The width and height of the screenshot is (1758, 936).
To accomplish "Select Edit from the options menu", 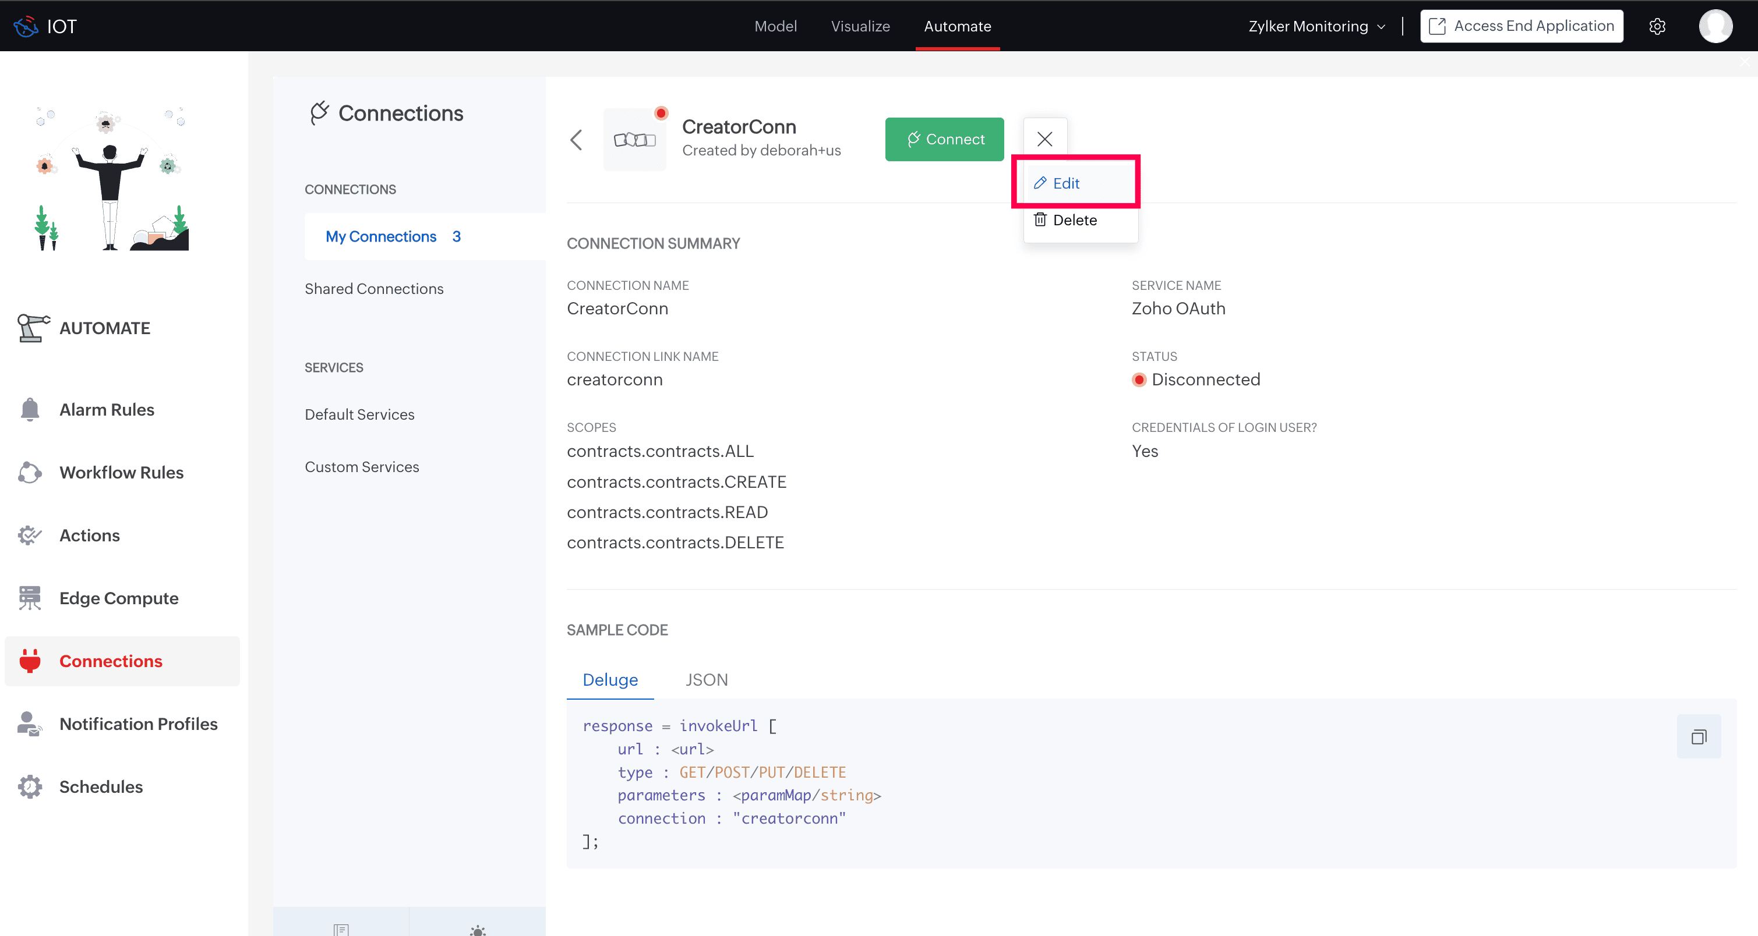I will 1065,183.
